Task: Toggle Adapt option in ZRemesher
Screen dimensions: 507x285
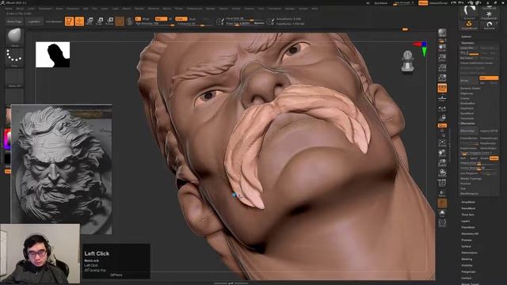Action: [494, 158]
